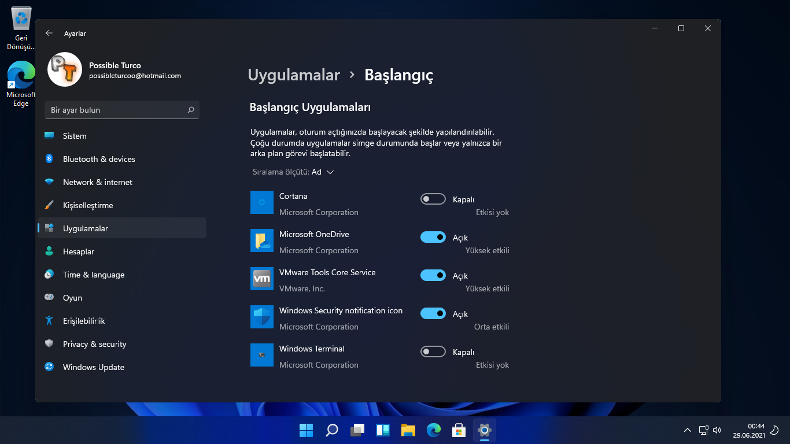Click the Windows Terminal app icon
790x444 pixels.
262,355
